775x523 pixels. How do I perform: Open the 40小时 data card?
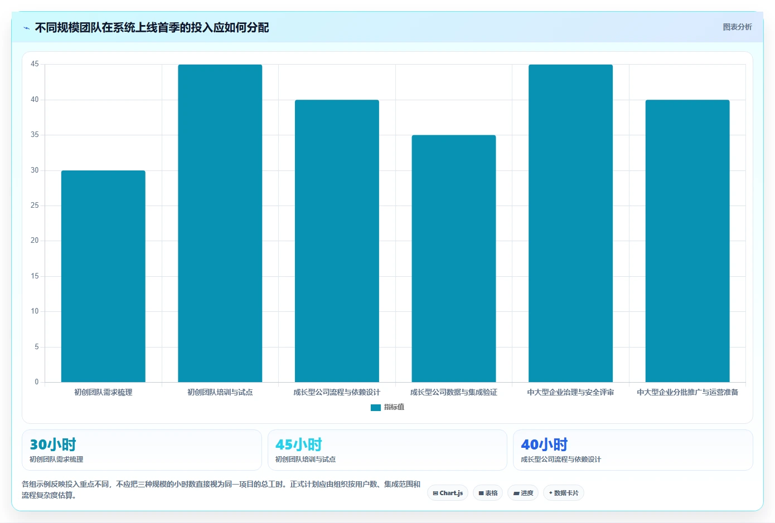point(633,450)
